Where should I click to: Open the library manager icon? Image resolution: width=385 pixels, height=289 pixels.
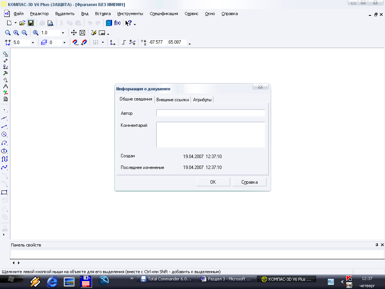tap(109, 23)
